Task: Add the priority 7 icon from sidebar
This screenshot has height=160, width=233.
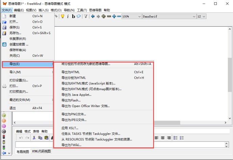Action: coord(4,115)
